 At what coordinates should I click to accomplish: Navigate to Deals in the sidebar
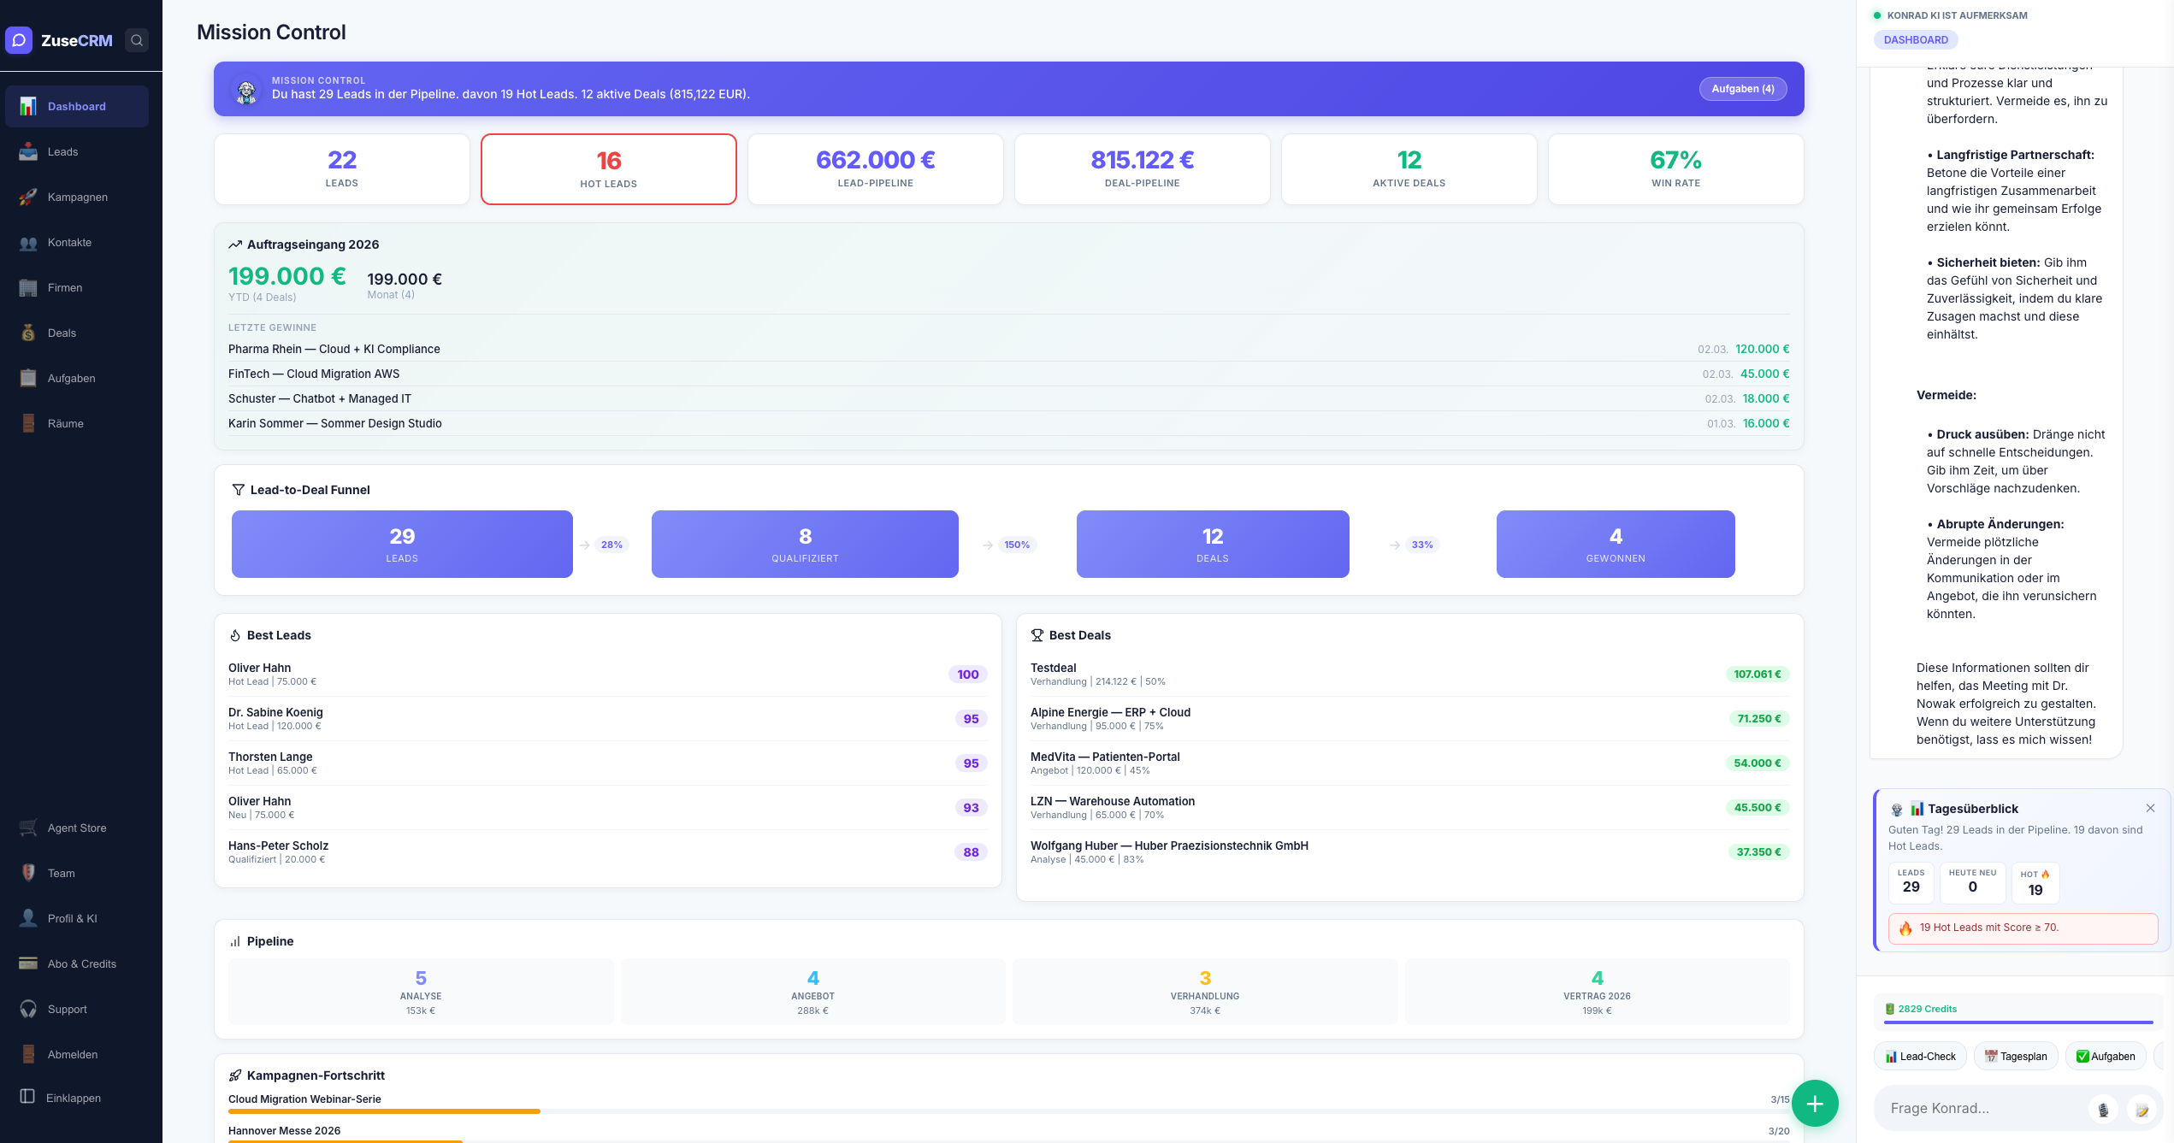77,333
